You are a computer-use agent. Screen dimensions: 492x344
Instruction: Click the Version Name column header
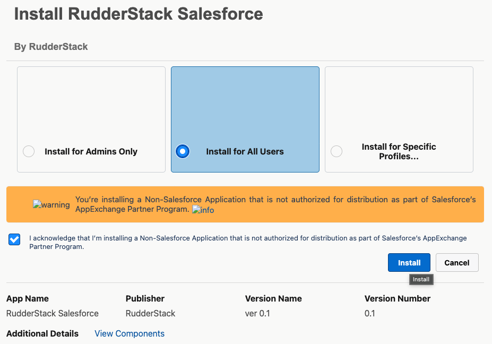click(273, 298)
